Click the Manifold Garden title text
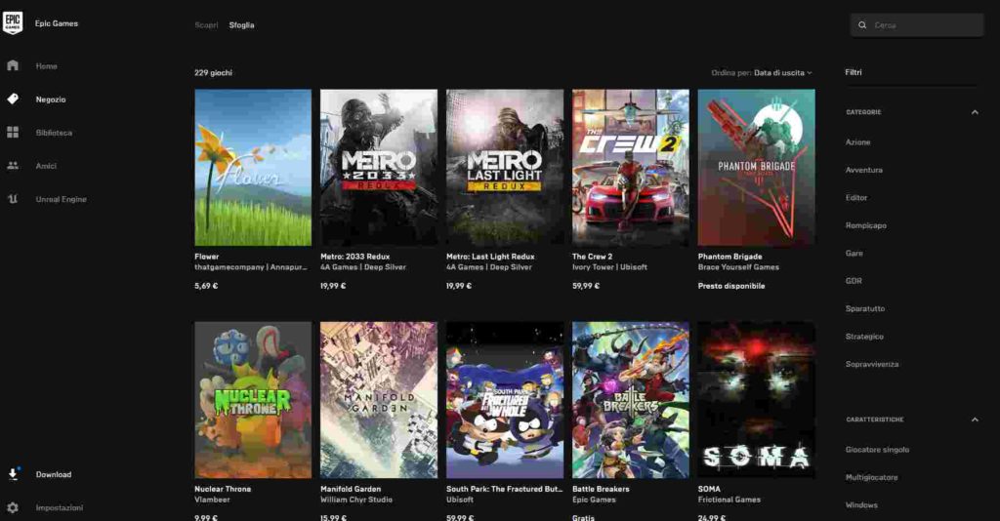This screenshot has width=1000, height=521. (351, 489)
